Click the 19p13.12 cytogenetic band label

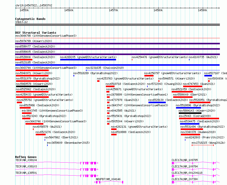(x=21, y=22)
